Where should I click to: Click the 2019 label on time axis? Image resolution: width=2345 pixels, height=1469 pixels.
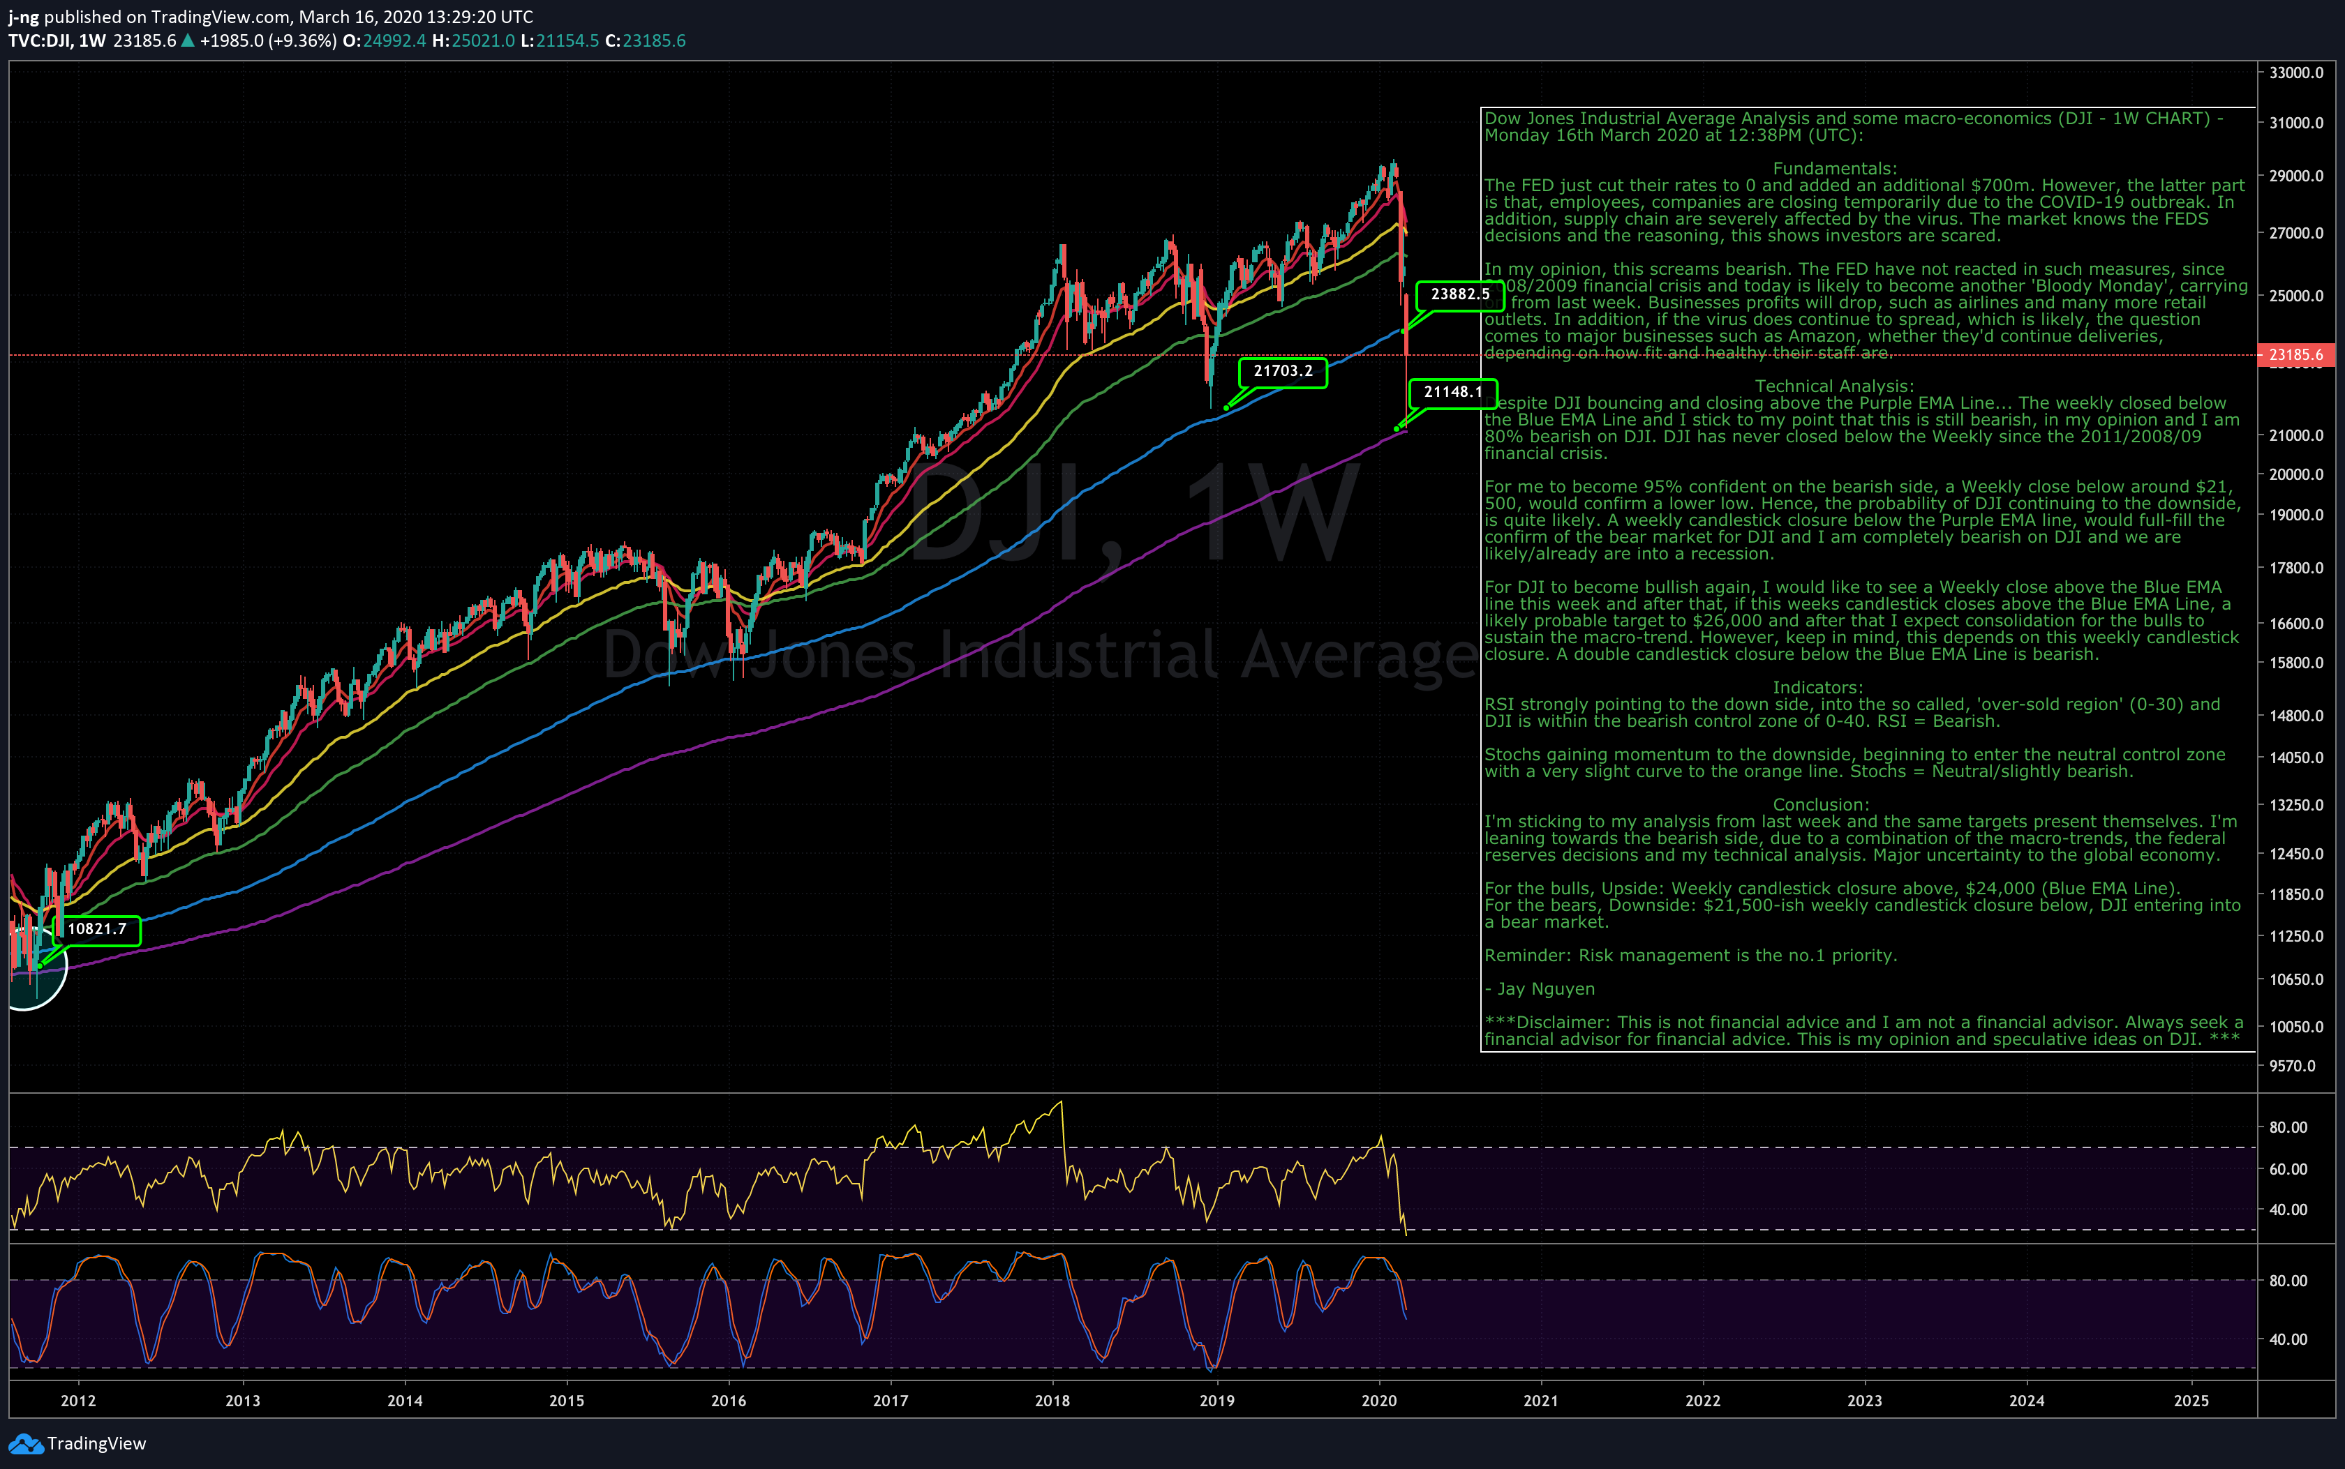point(1216,1401)
